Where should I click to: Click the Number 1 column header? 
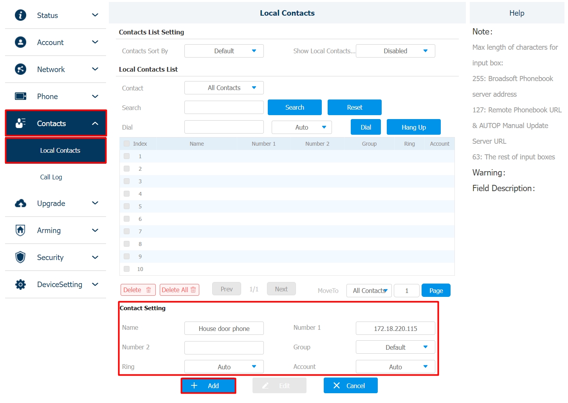click(264, 144)
